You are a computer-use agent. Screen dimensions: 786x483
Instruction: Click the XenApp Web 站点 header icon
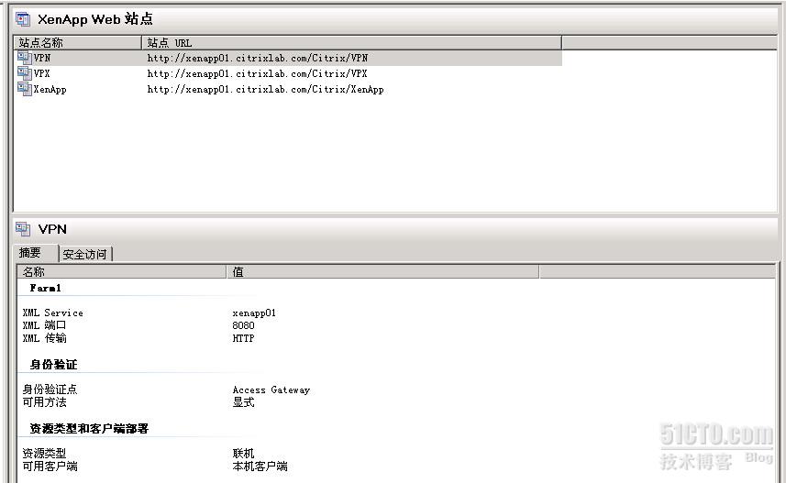coord(23,19)
